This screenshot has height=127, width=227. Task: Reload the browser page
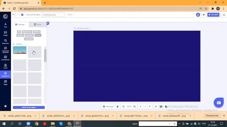(14, 8)
